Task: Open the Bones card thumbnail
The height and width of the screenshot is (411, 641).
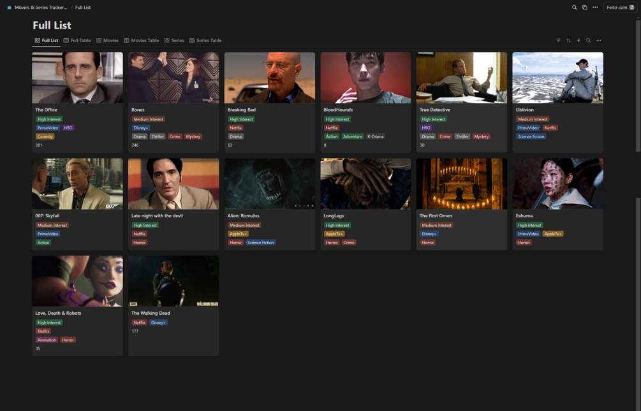Action: pyautogui.click(x=173, y=78)
